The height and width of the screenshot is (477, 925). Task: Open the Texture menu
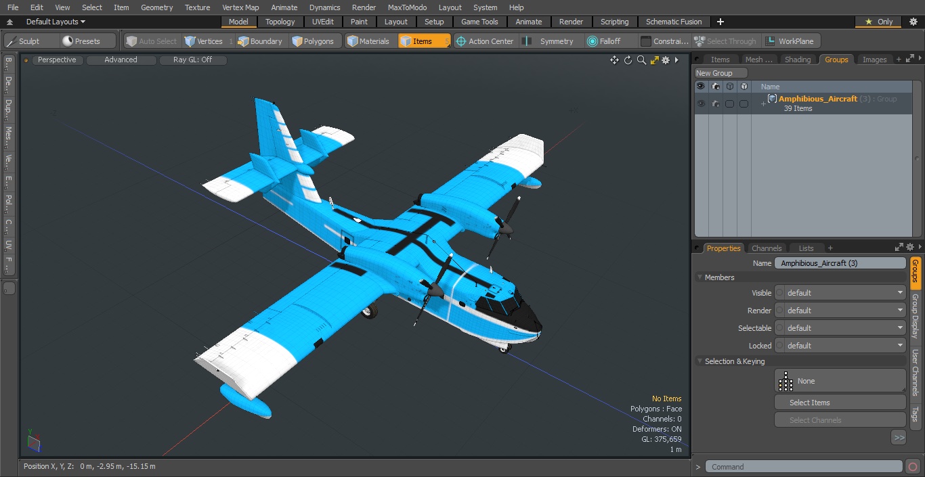coord(197,7)
